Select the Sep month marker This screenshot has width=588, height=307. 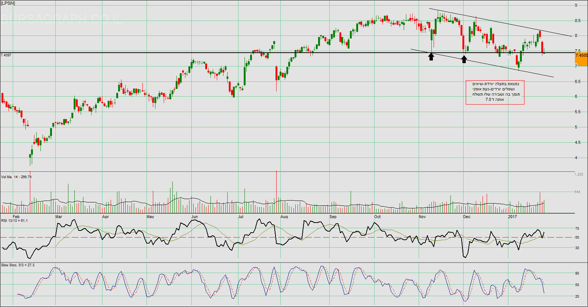333,217
